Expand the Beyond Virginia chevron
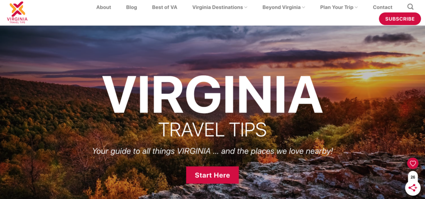The image size is (425, 199). click(x=303, y=7)
